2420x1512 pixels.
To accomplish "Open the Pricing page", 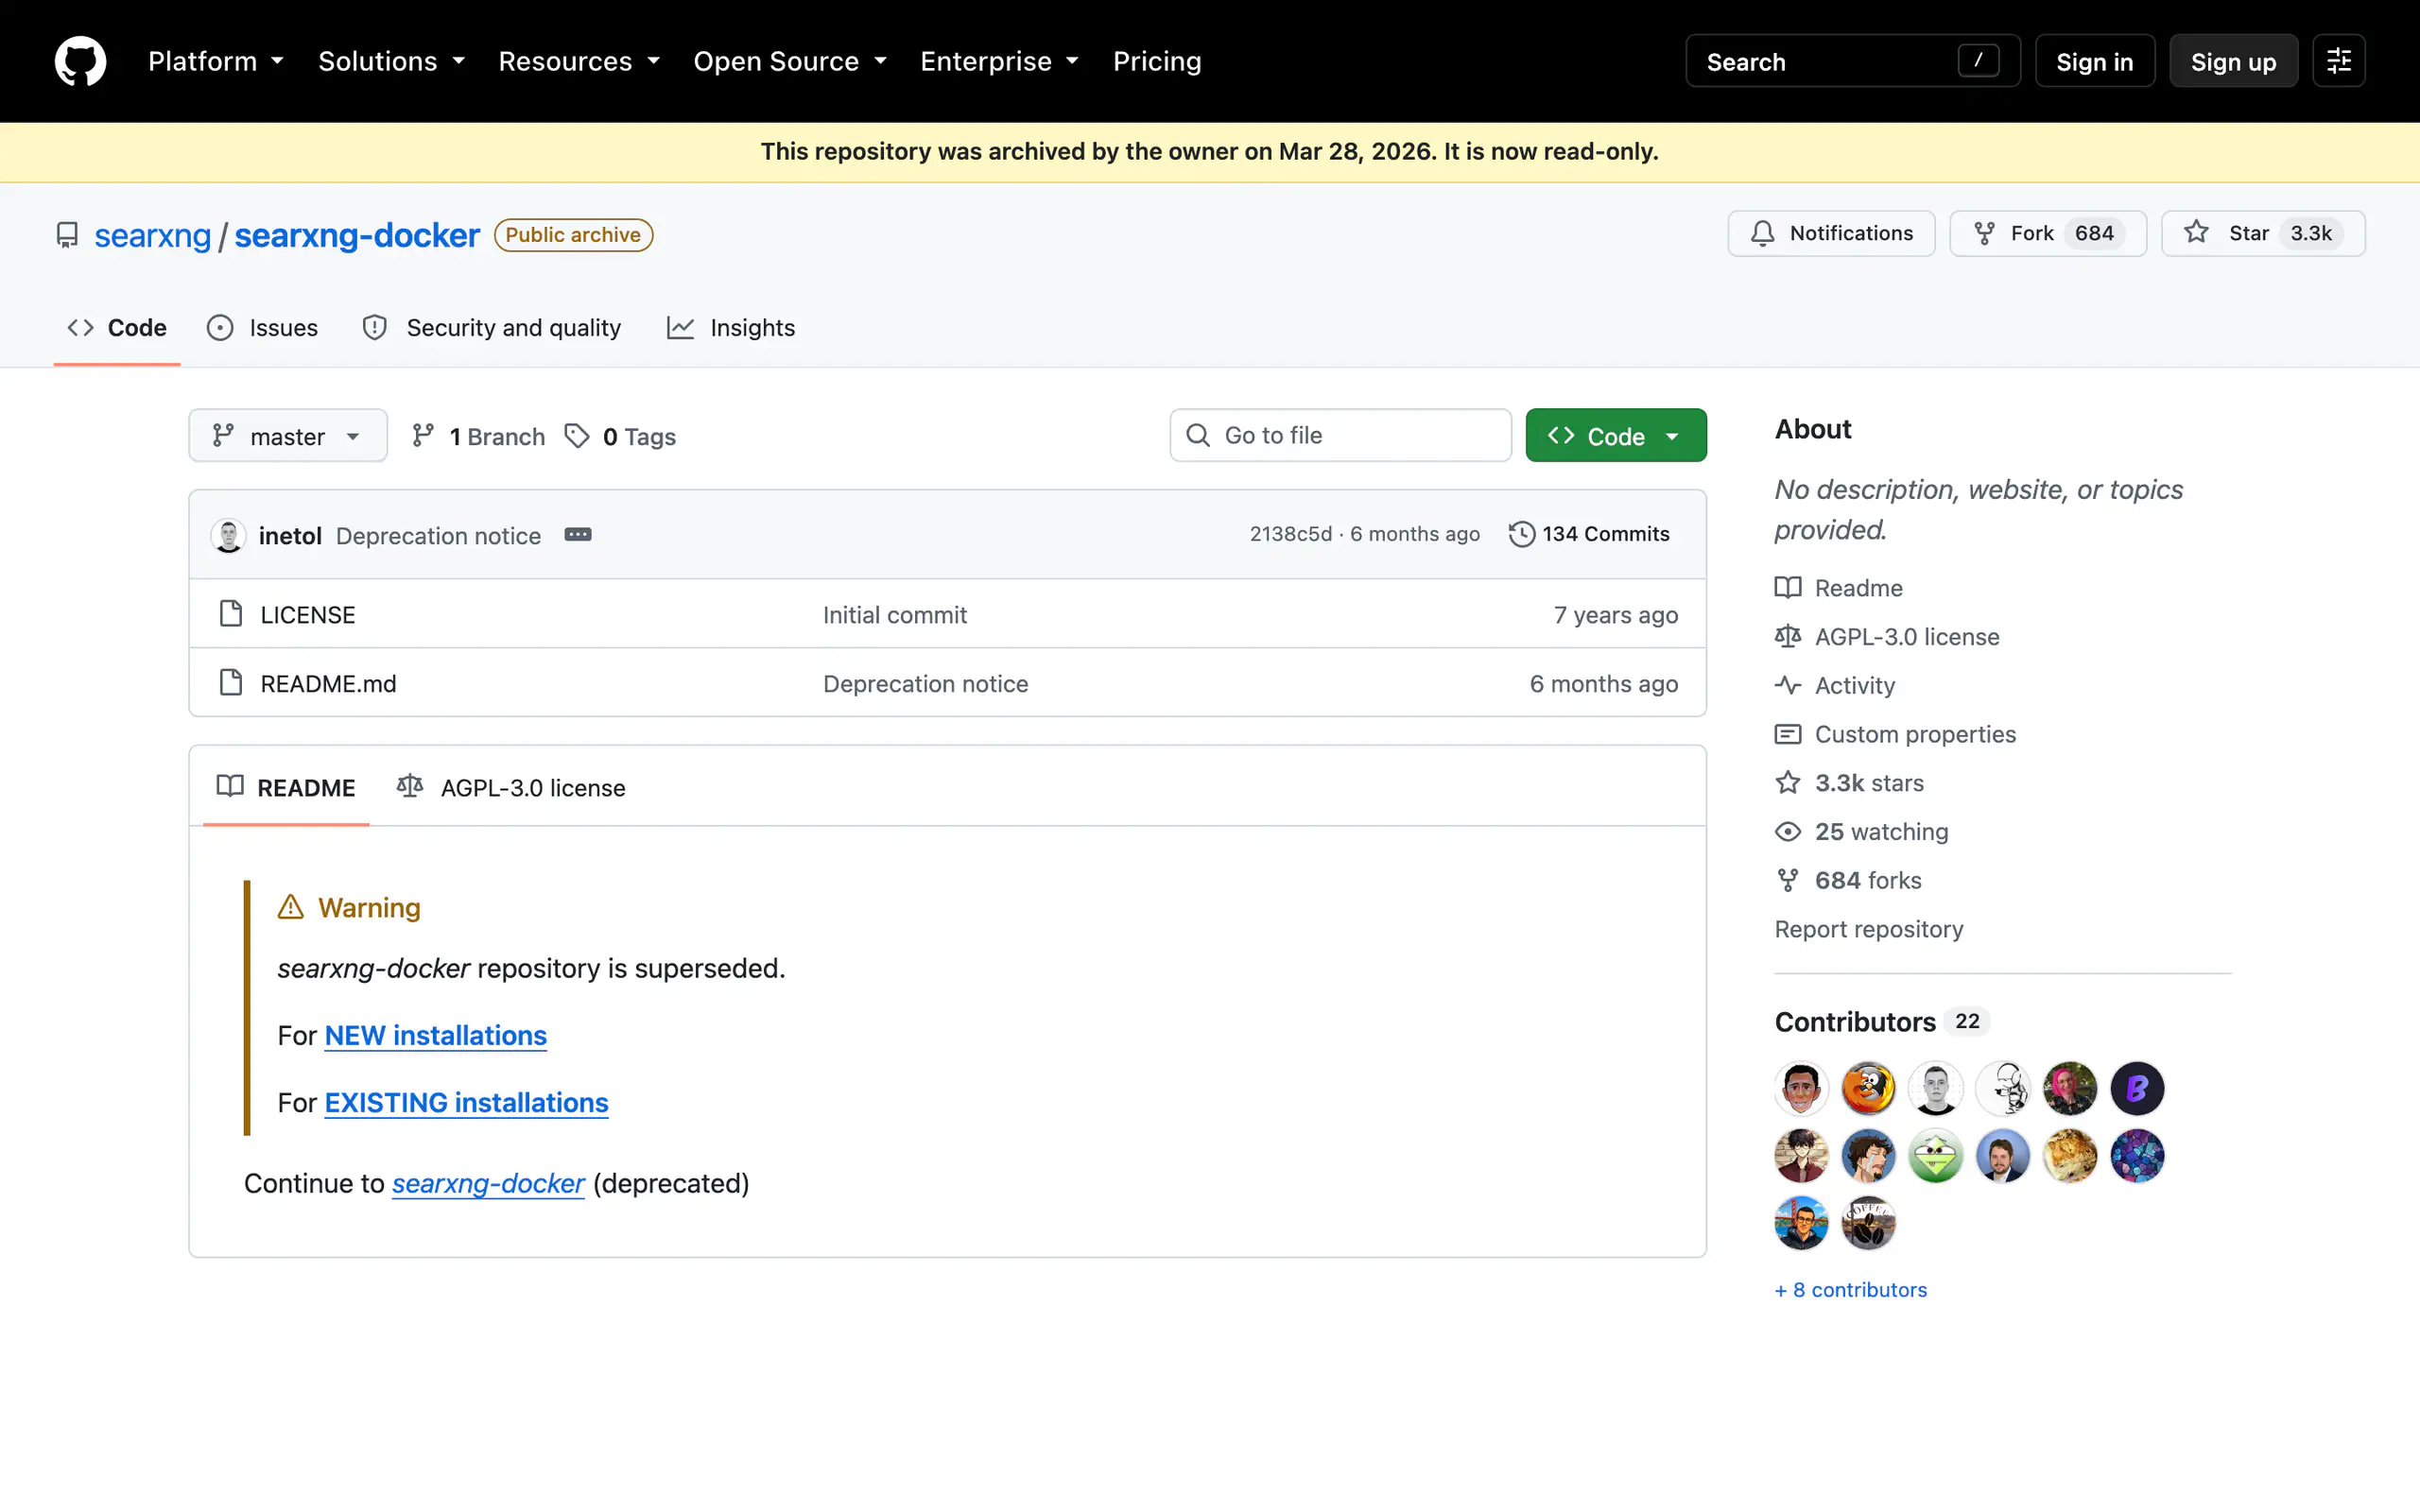I will [1157, 61].
